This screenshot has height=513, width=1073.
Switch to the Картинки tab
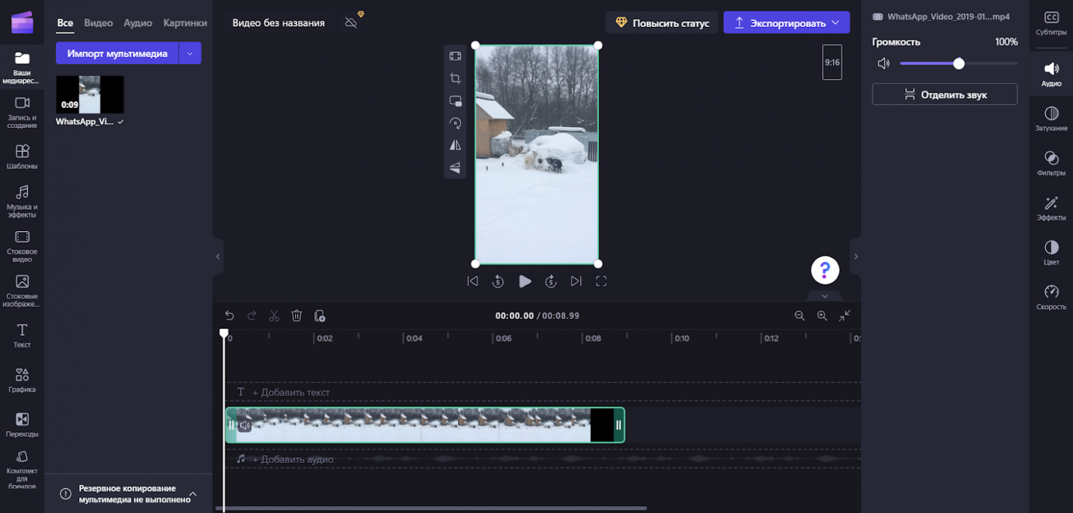click(185, 23)
